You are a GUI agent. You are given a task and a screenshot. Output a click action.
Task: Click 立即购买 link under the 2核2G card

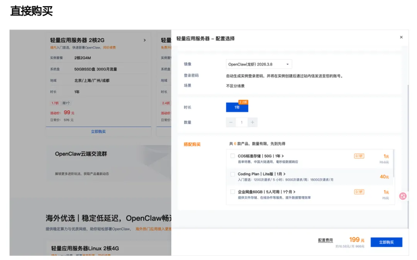click(x=98, y=132)
